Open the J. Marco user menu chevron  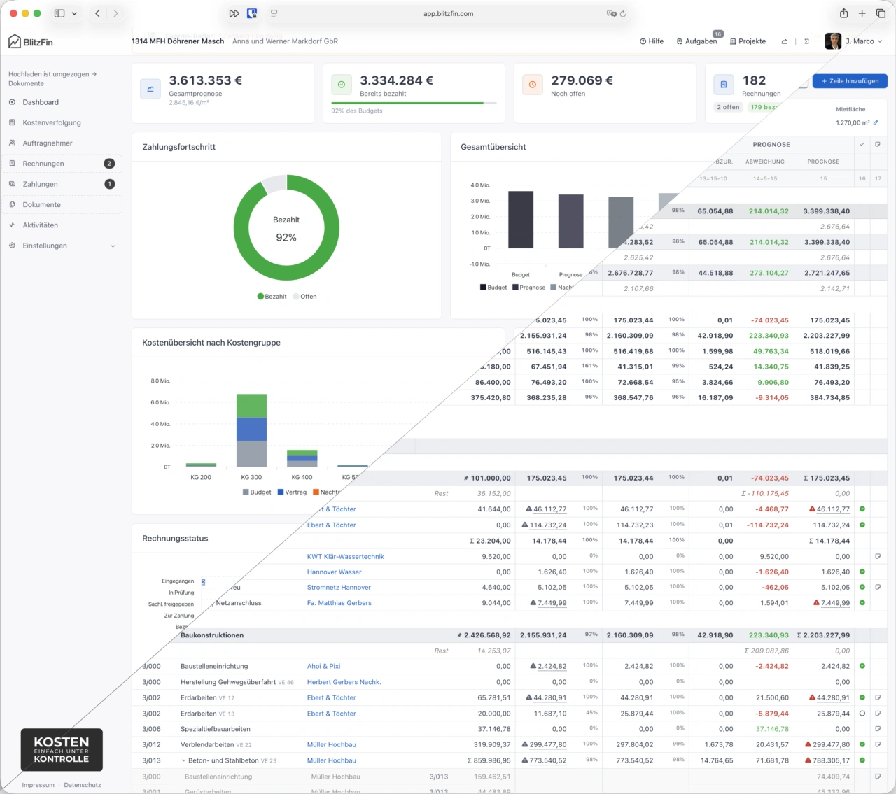[880, 41]
